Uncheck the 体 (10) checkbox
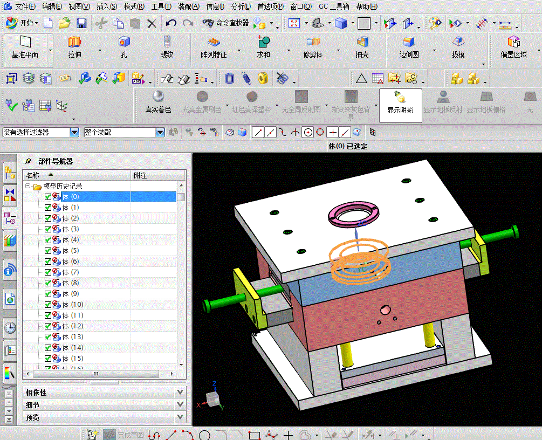Viewport: 542px width, 440px height. pos(48,305)
